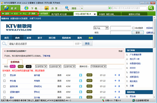Go back with the 返回 arrow
This screenshot has height=103, width=157.
pyautogui.click(x=5, y=14)
